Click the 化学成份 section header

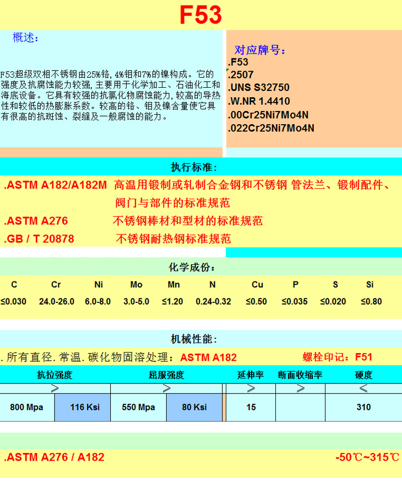tap(192, 267)
